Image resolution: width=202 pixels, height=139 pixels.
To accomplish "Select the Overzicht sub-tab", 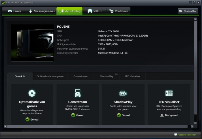I will [x=20, y=76].
